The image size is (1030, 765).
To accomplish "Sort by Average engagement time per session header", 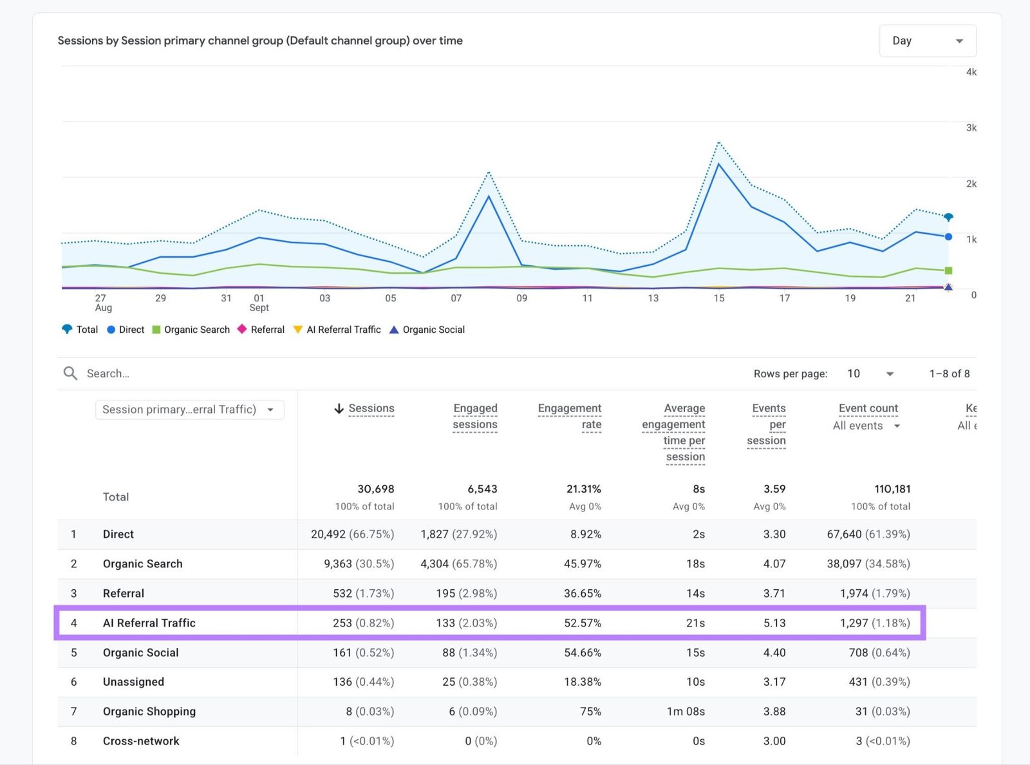I will 673,432.
